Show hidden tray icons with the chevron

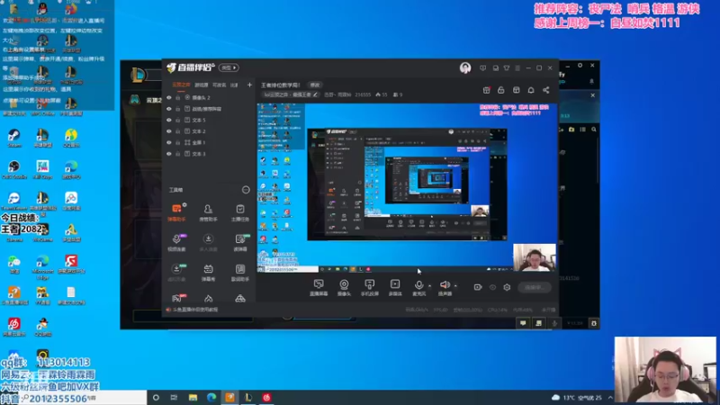pos(610,398)
